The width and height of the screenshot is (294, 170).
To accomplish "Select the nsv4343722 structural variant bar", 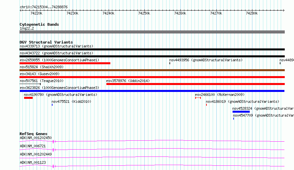I will point(152,56).
